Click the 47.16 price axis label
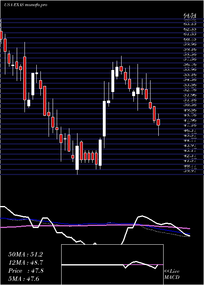Image resolution: width=204 pixels, height=285 pixels. coord(190,125)
